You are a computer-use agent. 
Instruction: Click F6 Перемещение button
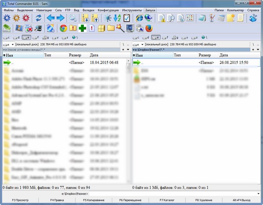(x=130, y=200)
